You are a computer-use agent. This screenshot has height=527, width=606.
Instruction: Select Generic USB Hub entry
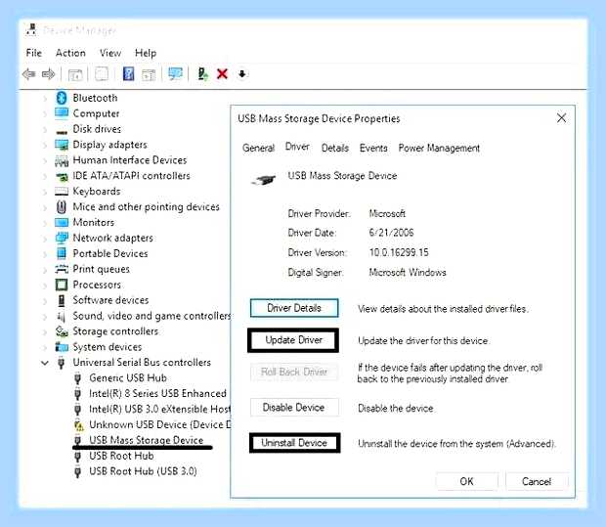click(x=128, y=377)
